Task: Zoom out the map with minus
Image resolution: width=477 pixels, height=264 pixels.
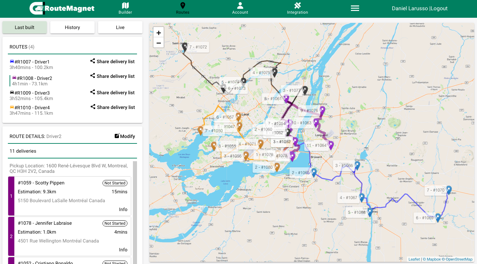Action: coord(159,43)
